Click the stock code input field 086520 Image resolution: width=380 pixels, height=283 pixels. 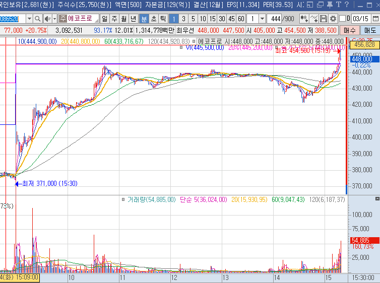coord(13,19)
